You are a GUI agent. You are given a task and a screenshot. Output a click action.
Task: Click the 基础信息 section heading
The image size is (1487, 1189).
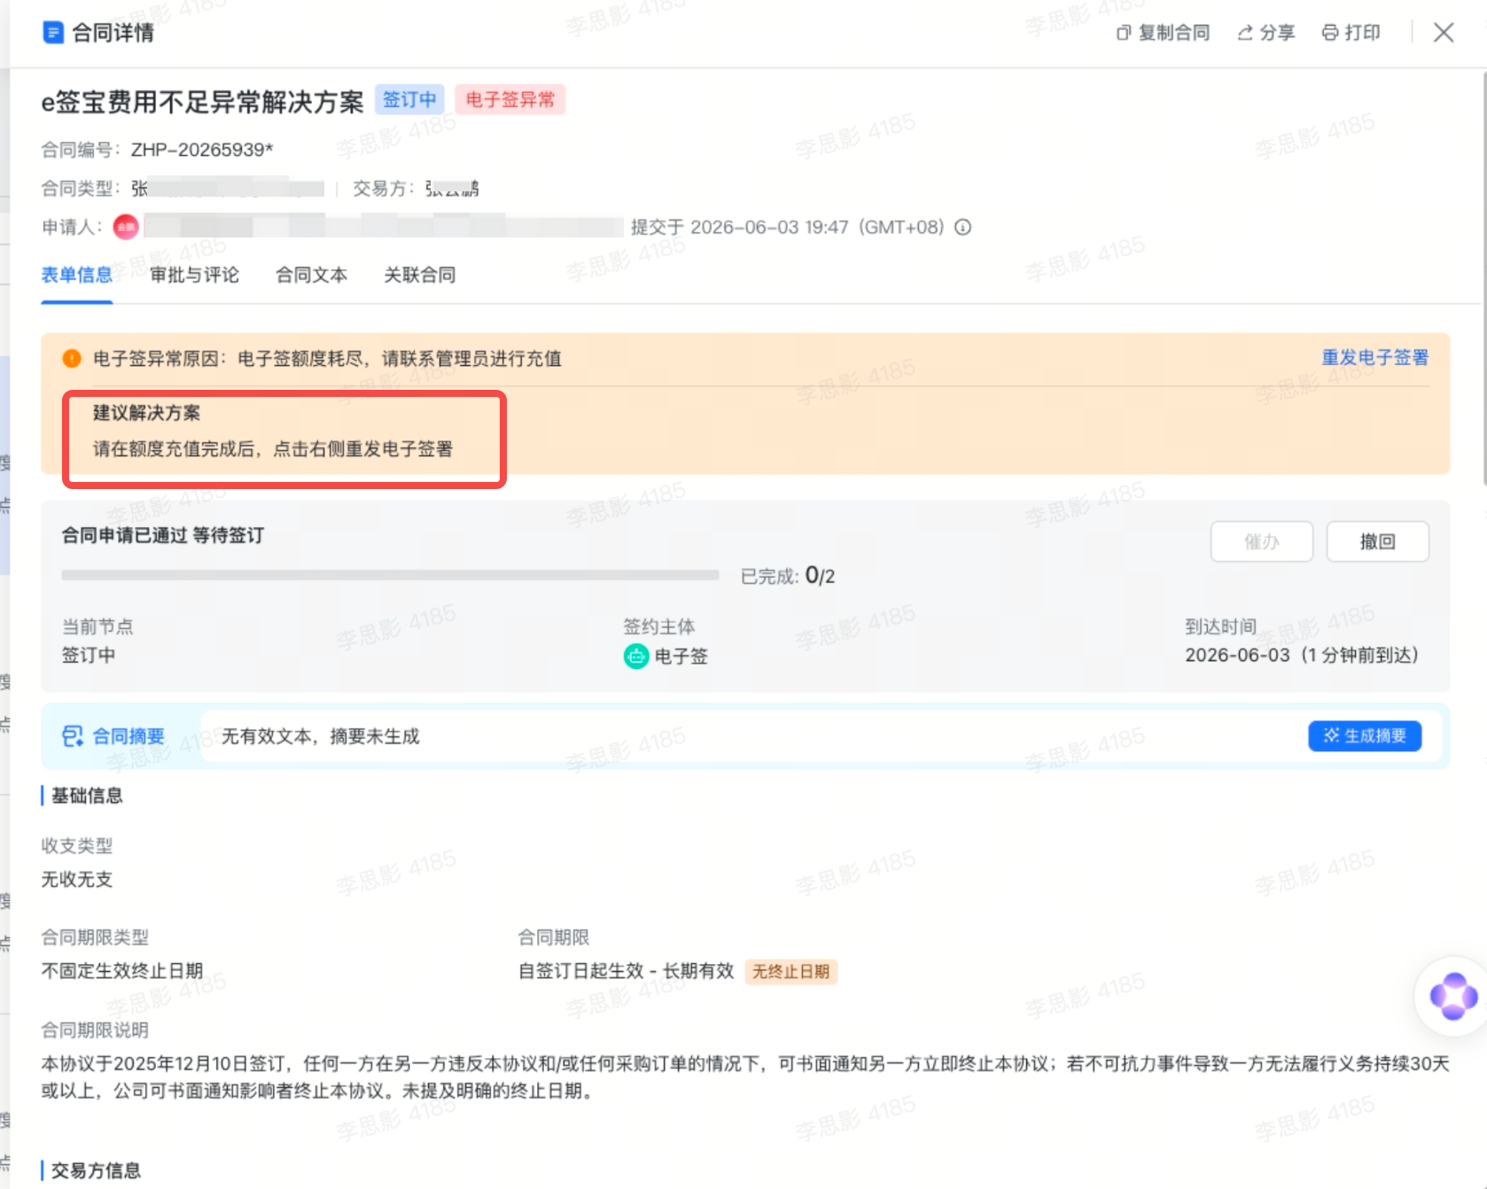tap(87, 796)
